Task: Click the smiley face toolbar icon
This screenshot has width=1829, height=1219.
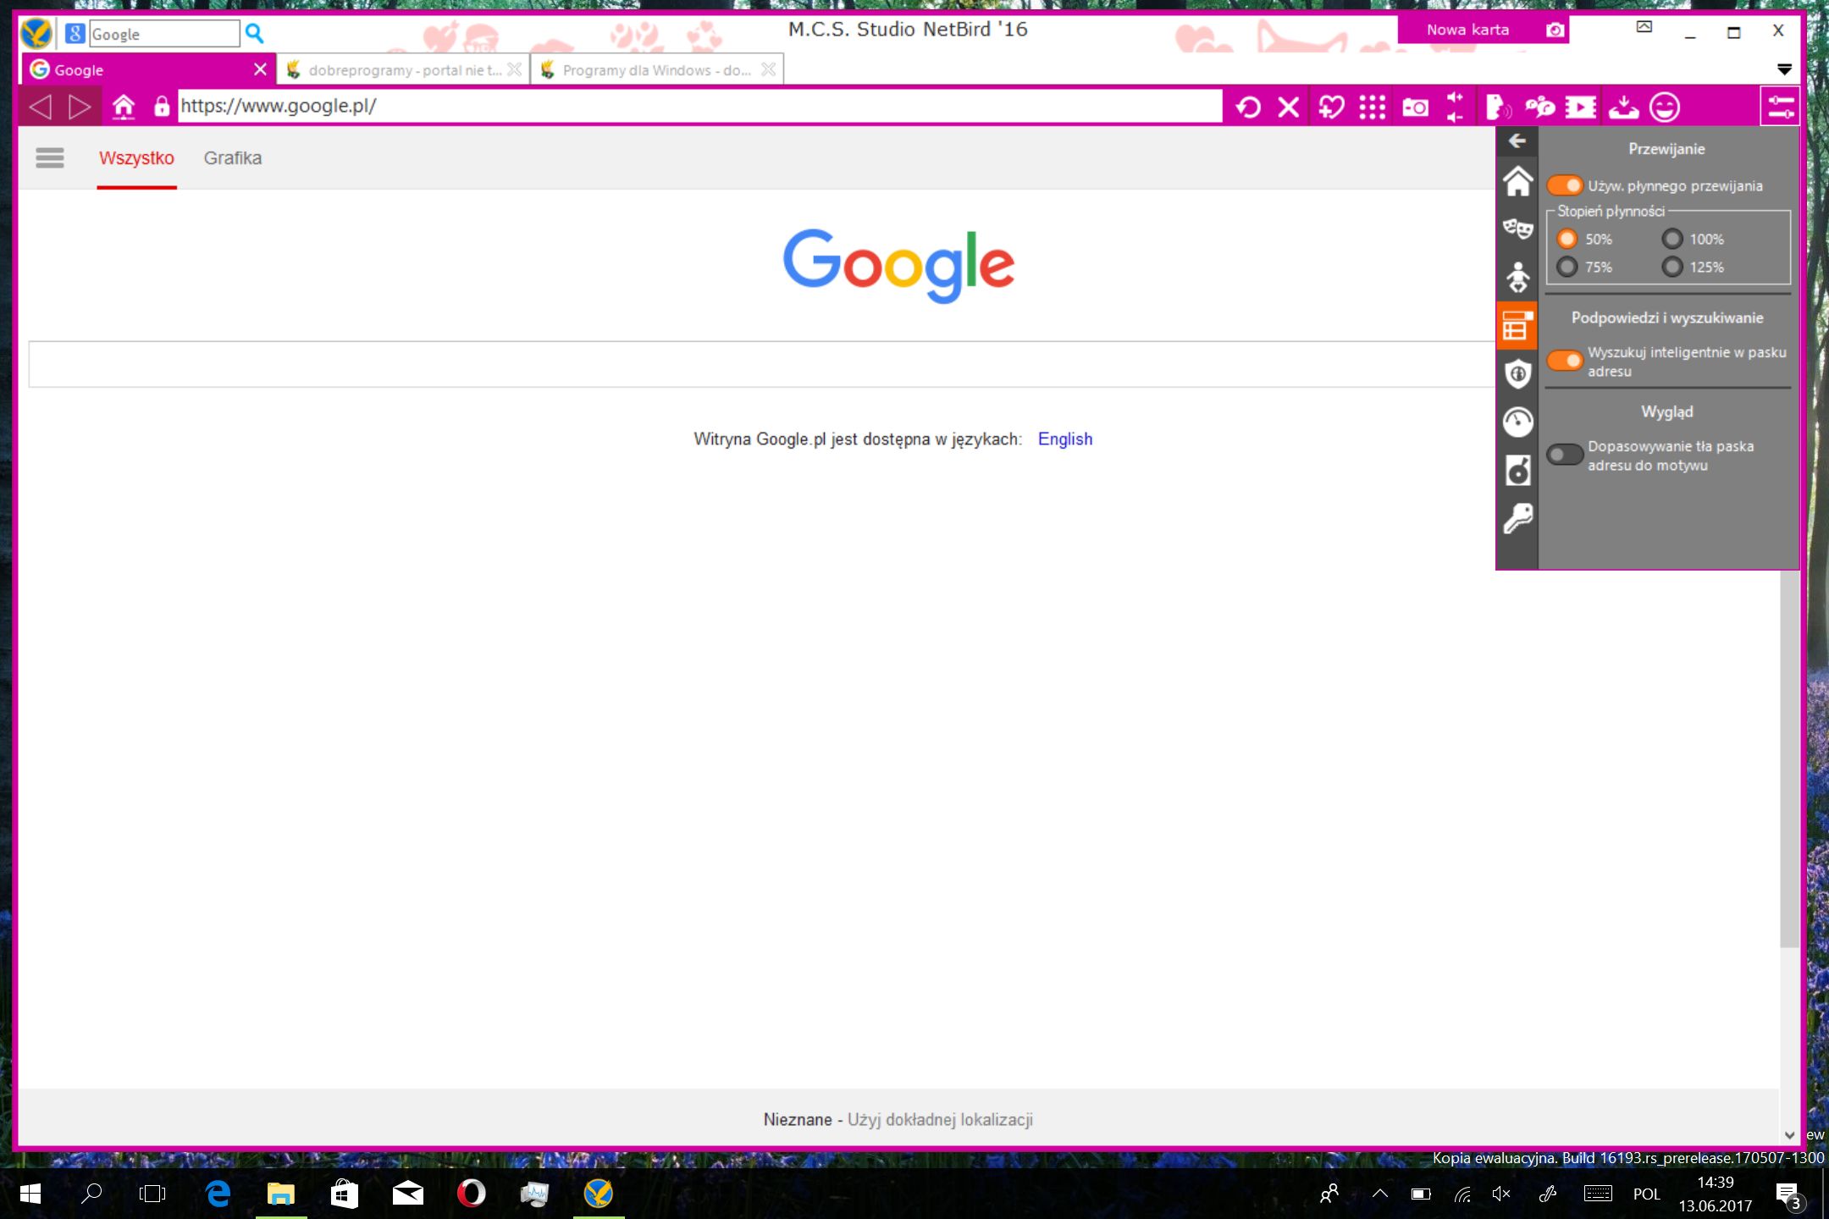Action: click(x=1664, y=108)
